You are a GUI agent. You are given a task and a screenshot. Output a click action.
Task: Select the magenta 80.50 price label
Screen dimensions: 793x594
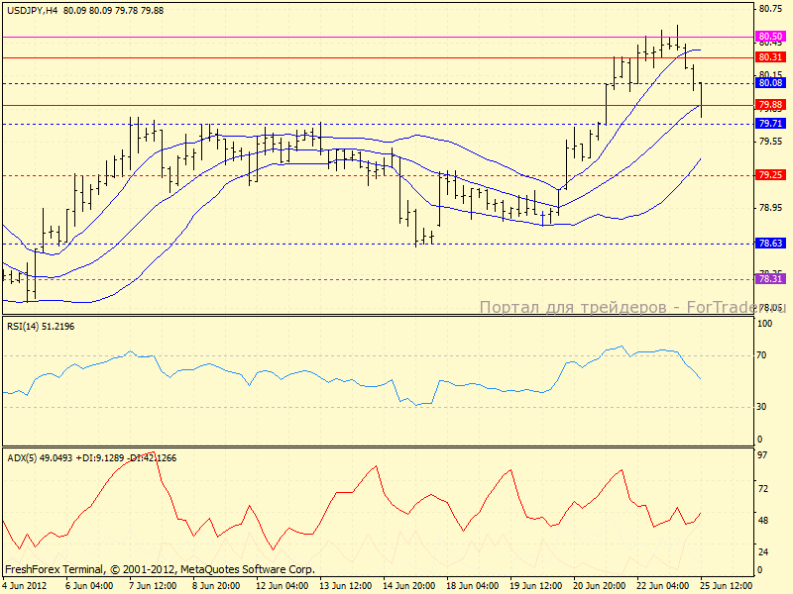point(770,36)
